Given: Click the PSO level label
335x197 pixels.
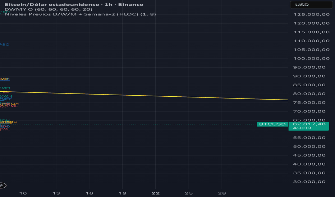Looking at the screenshot, I should [4, 44].
